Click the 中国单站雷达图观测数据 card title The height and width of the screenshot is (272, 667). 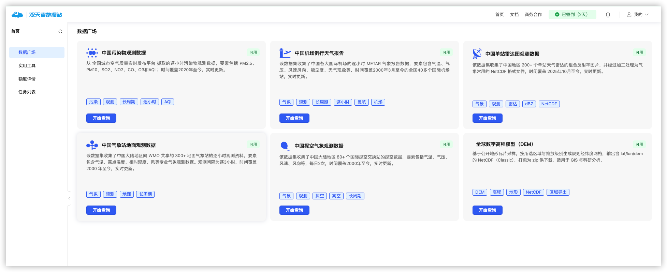(x=512, y=54)
